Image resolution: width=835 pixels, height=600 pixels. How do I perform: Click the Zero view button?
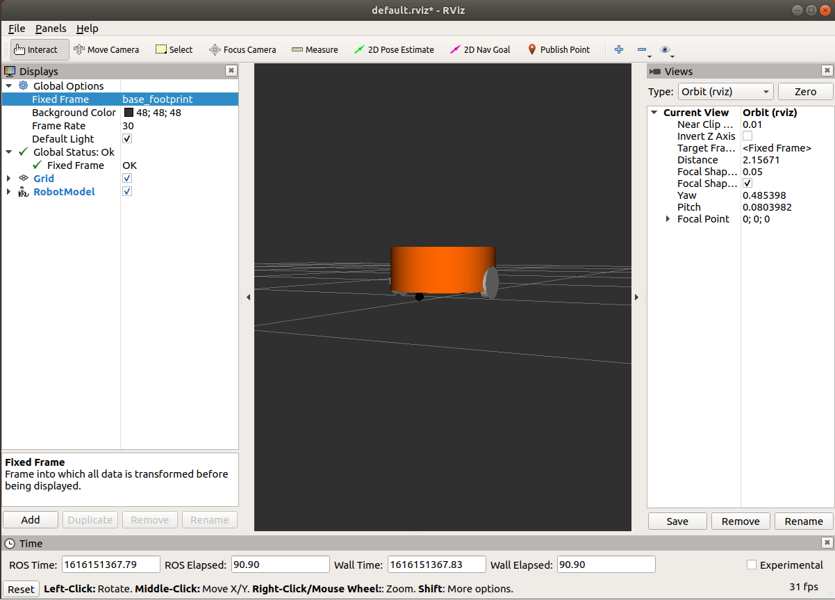(x=806, y=91)
